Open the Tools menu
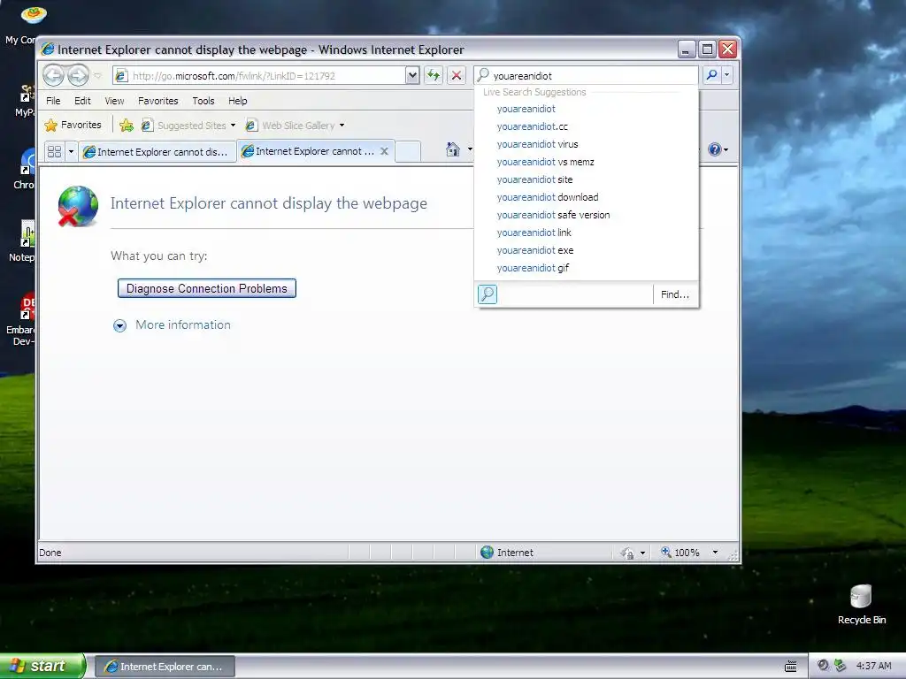906x679 pixels. [x=203, y=101]
